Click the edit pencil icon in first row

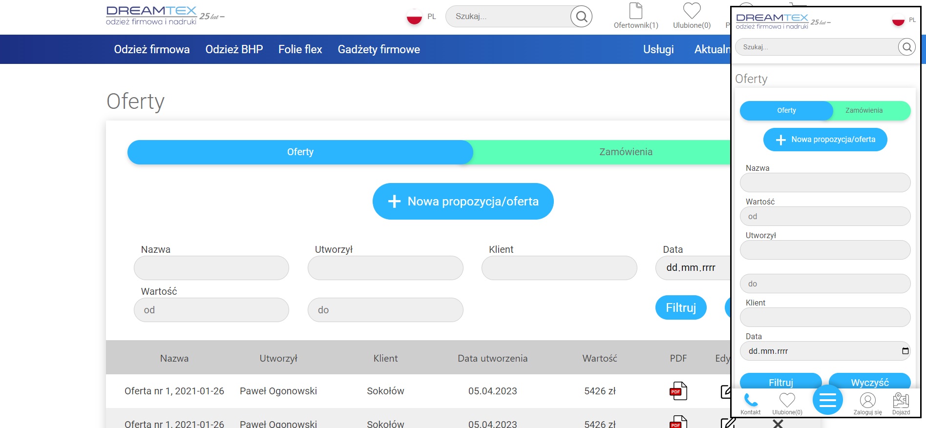pyautogui.click(x=726, y=391)
